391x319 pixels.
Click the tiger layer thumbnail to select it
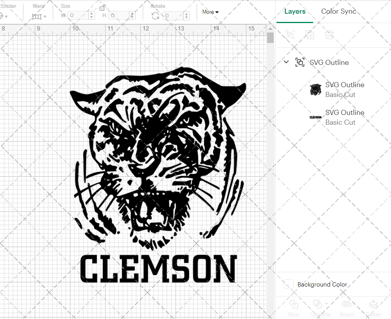[x=316, y=89]
